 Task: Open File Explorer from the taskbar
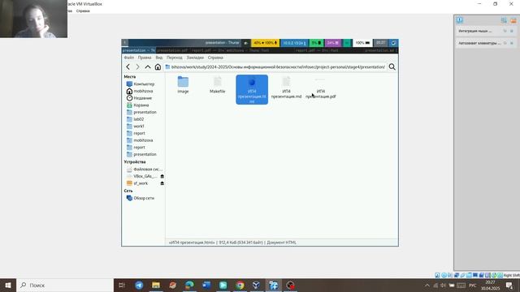click(x=156, y=285)
